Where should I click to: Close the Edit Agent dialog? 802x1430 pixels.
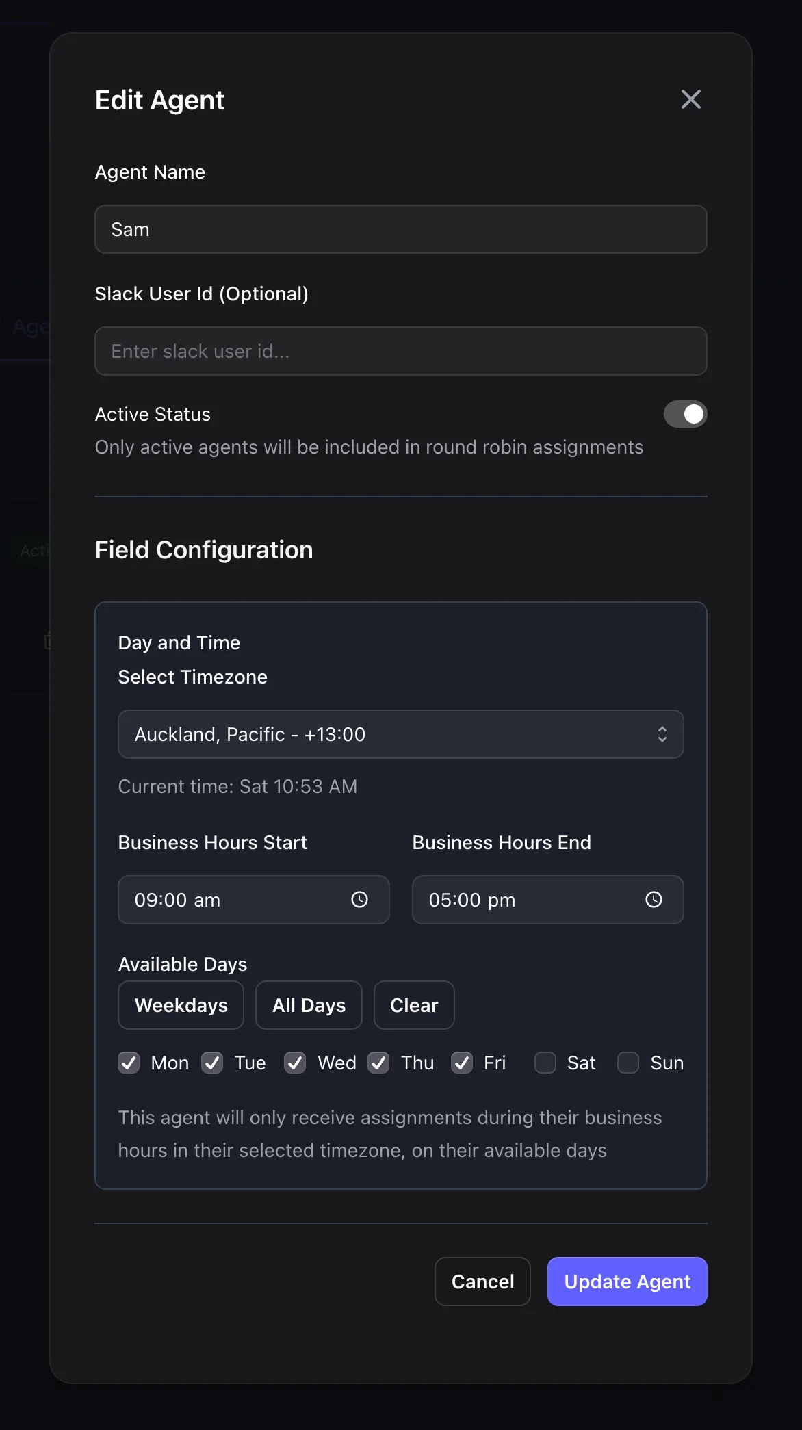pyautogui.click(x=690, y=99)
